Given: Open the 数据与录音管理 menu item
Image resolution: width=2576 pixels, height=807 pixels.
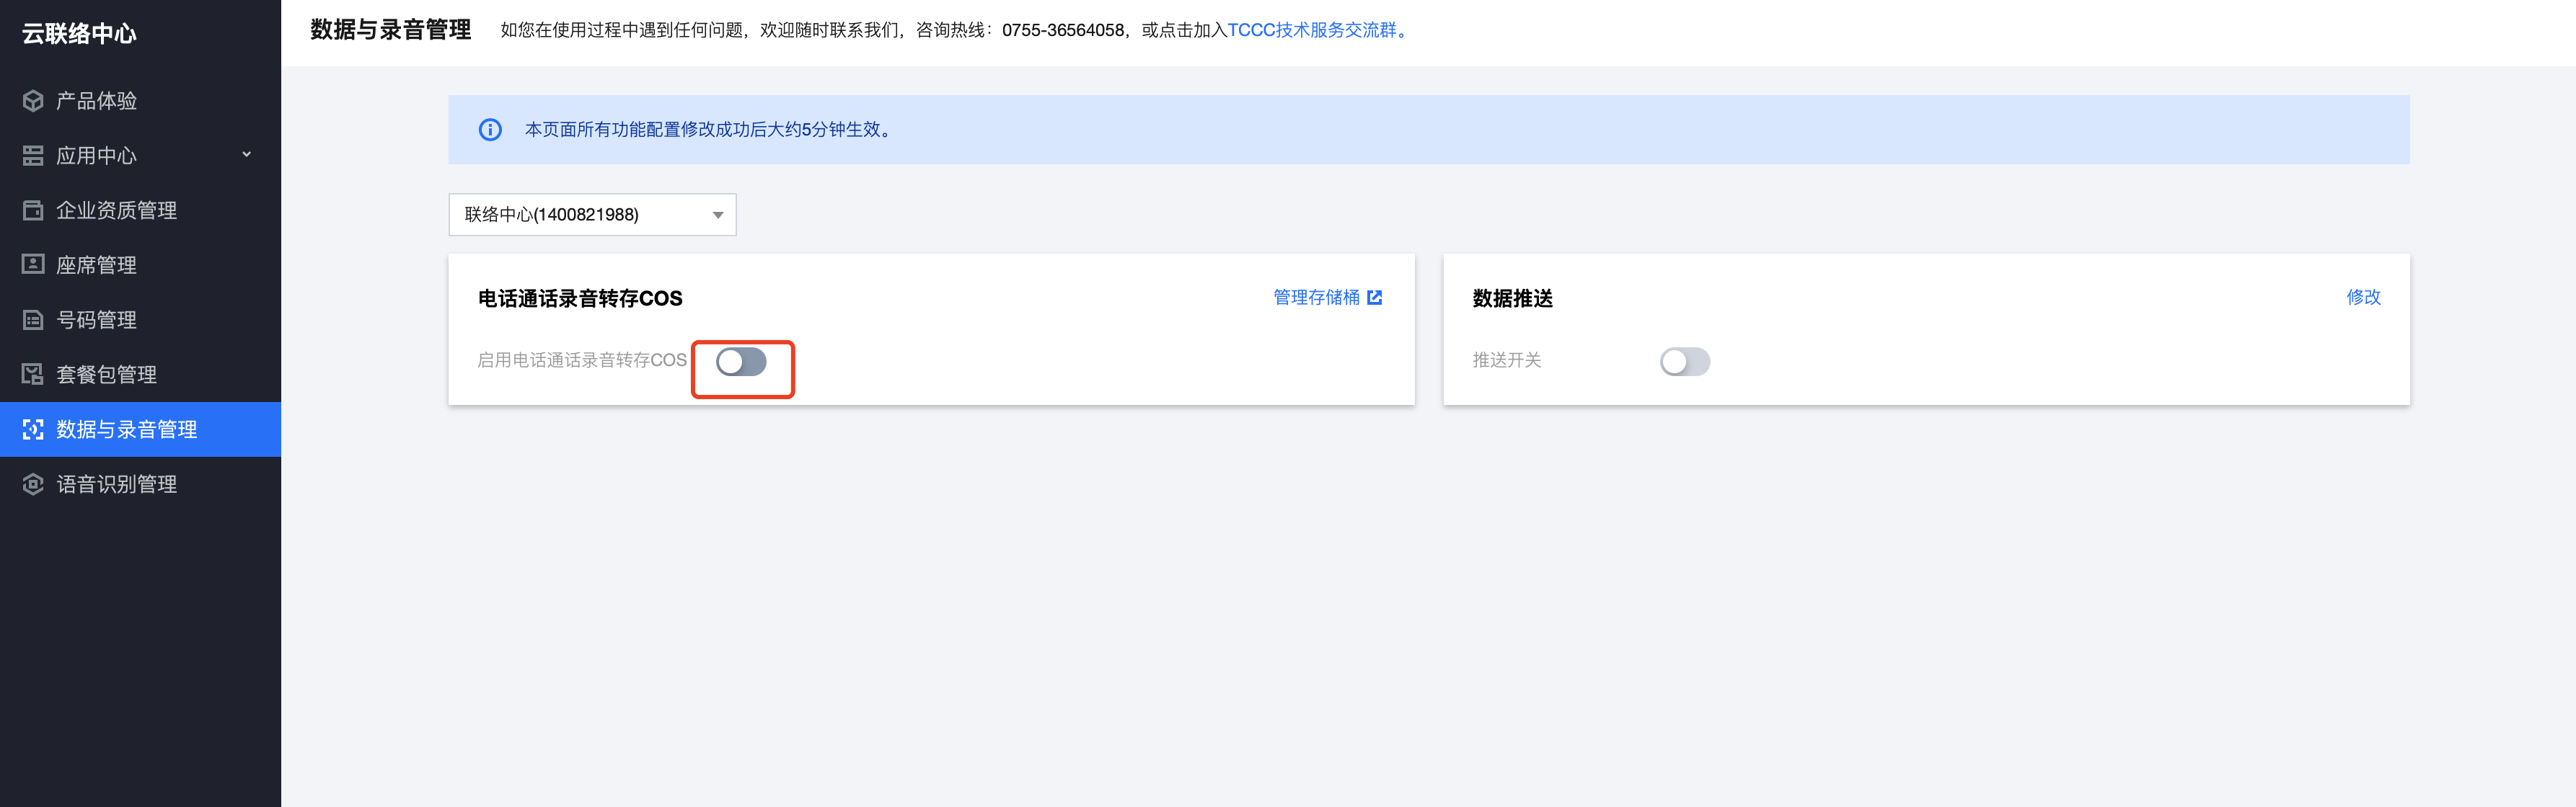Looking at the screenshot, I should 126,429.
